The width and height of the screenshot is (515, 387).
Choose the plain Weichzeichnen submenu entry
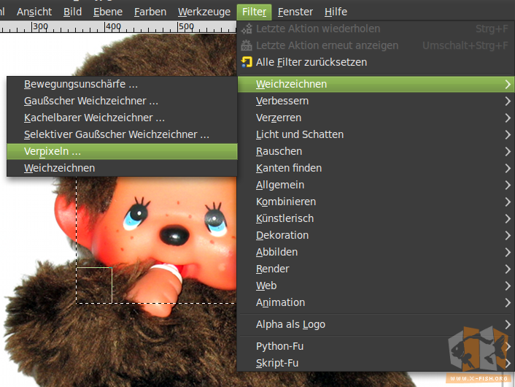(x=122, y=168)
